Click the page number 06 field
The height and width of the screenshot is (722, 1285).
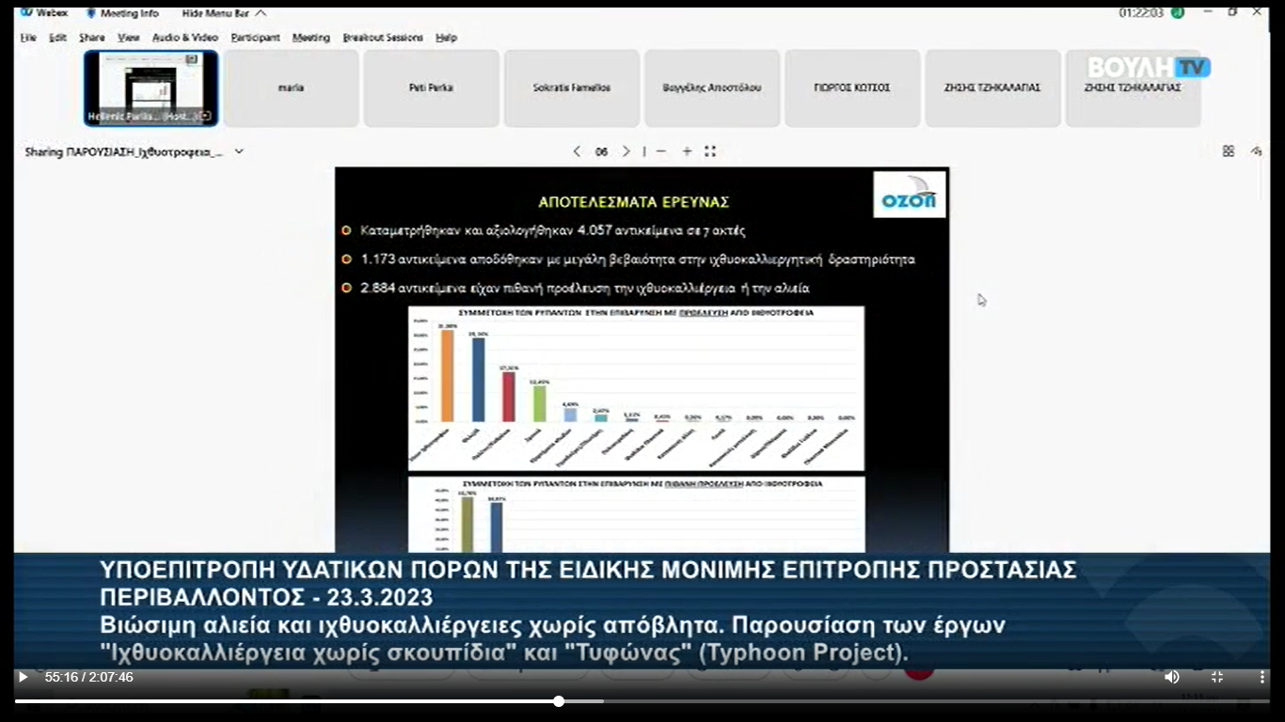(602, 151)
